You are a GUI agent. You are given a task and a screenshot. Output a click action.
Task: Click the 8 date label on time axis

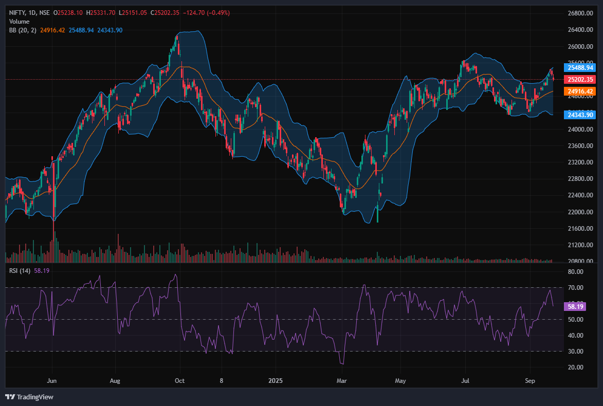coord(222,381)
